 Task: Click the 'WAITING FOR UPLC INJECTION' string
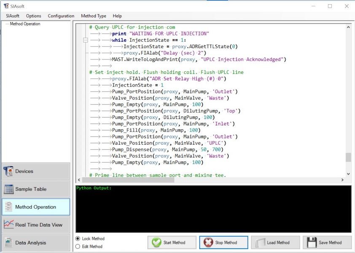[x=169, y=34]
